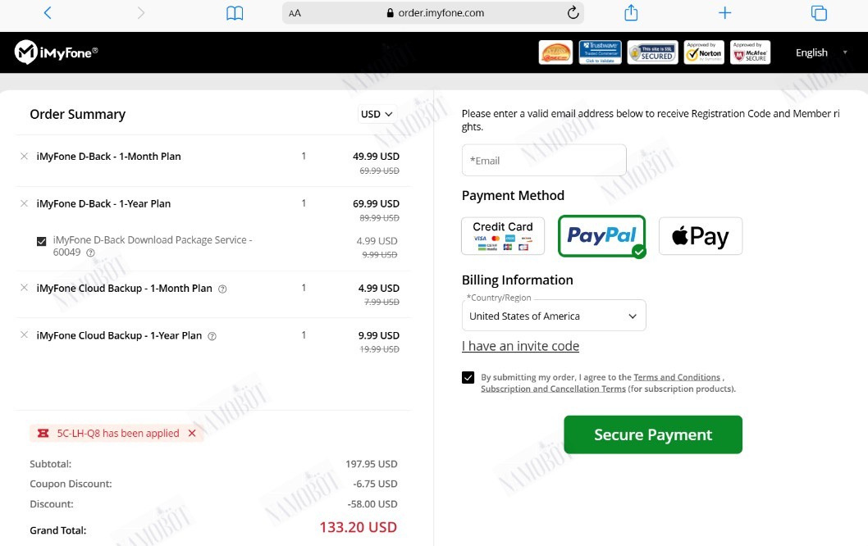Open 'I have an invite code' link
The width and height of the screenshot is (868, 546).
pos(520,346)
